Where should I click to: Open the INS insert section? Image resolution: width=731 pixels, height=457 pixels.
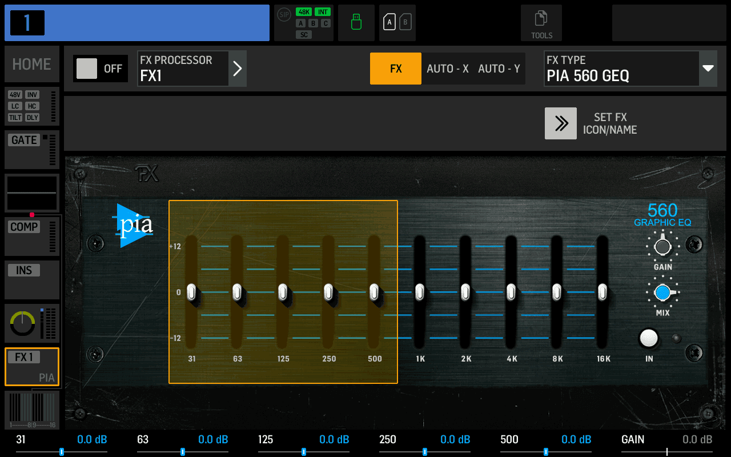[x=32, y=280]
